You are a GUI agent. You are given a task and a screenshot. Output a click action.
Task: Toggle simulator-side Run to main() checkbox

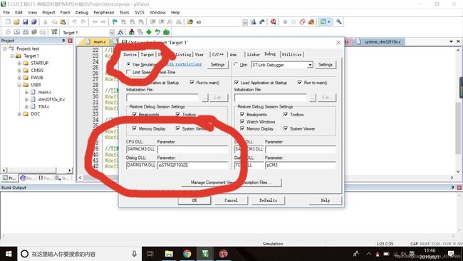point(192,83)
